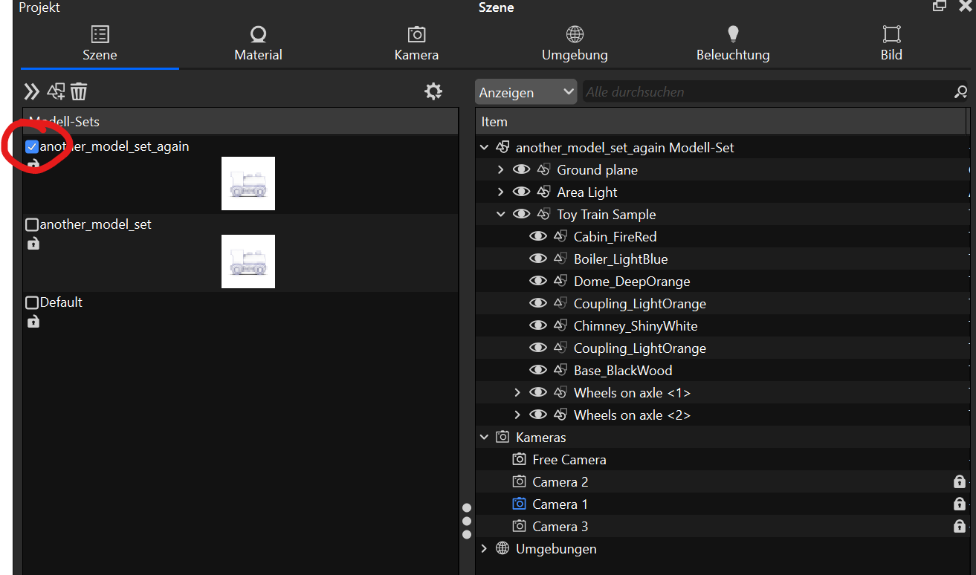Open the Umgebung tab

click(575, 44)
